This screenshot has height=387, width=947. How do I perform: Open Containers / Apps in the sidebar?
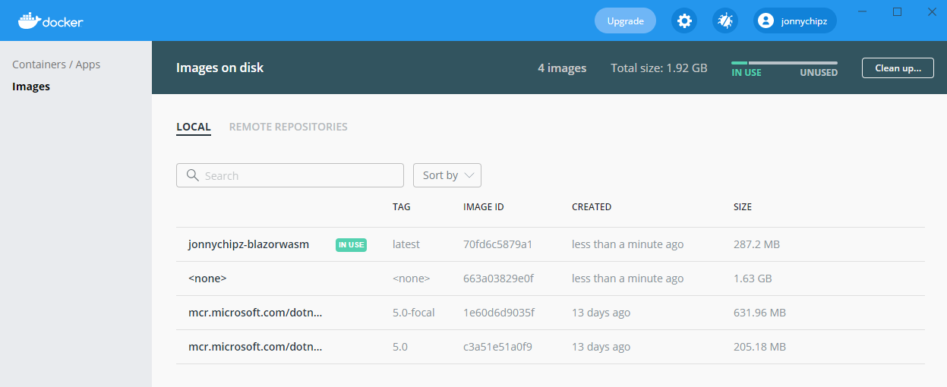pos(56,64)
